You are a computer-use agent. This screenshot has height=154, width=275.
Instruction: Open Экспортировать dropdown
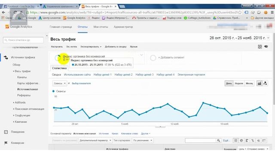tap(91, 47)
